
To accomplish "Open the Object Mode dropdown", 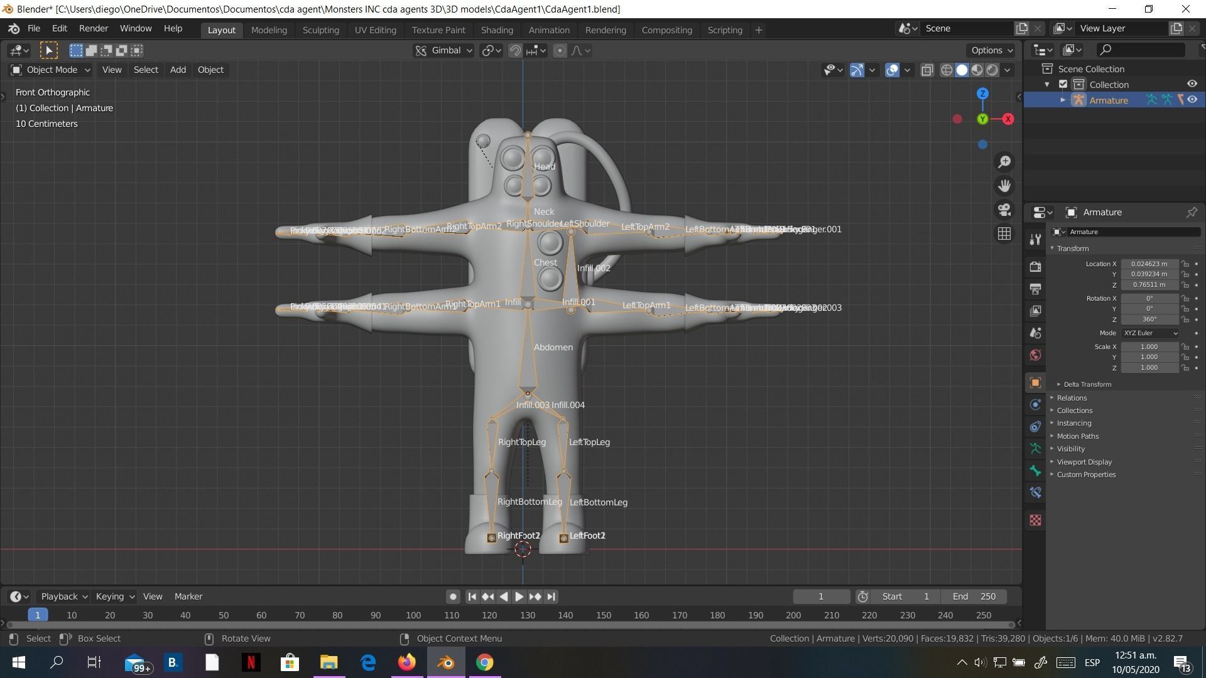I will pos(52,70).
